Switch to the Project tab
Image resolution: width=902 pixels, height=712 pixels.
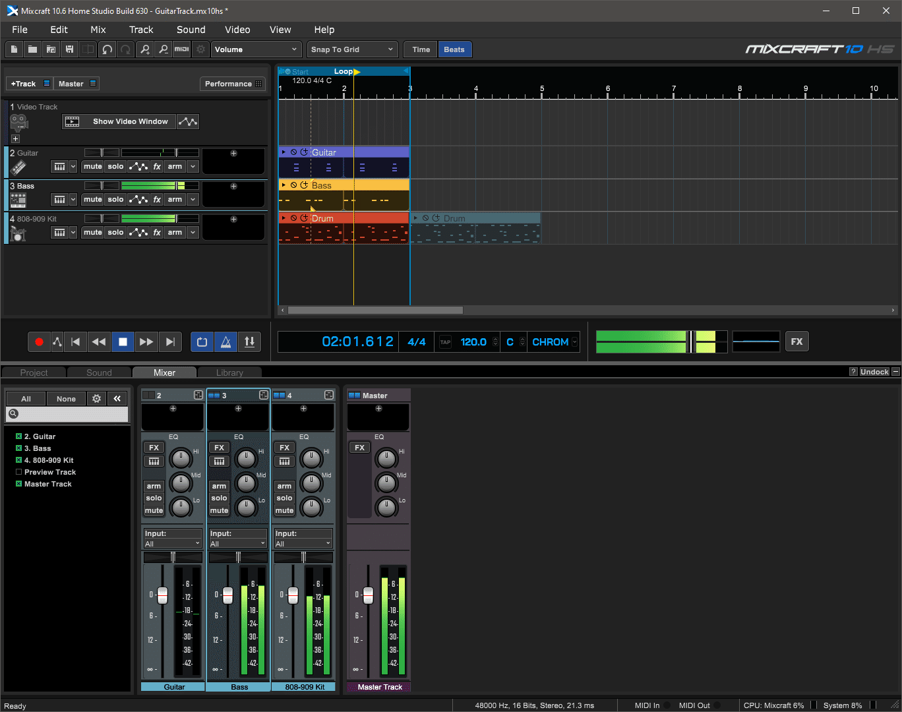tap(34, 372)
